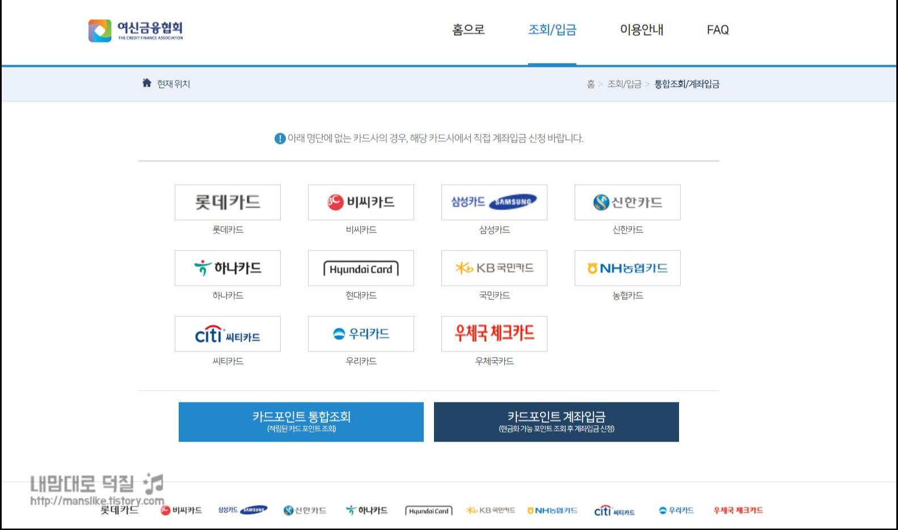Open 하나카드 logo in the footer strip
The image size is (898, 530).
[366, 510]
